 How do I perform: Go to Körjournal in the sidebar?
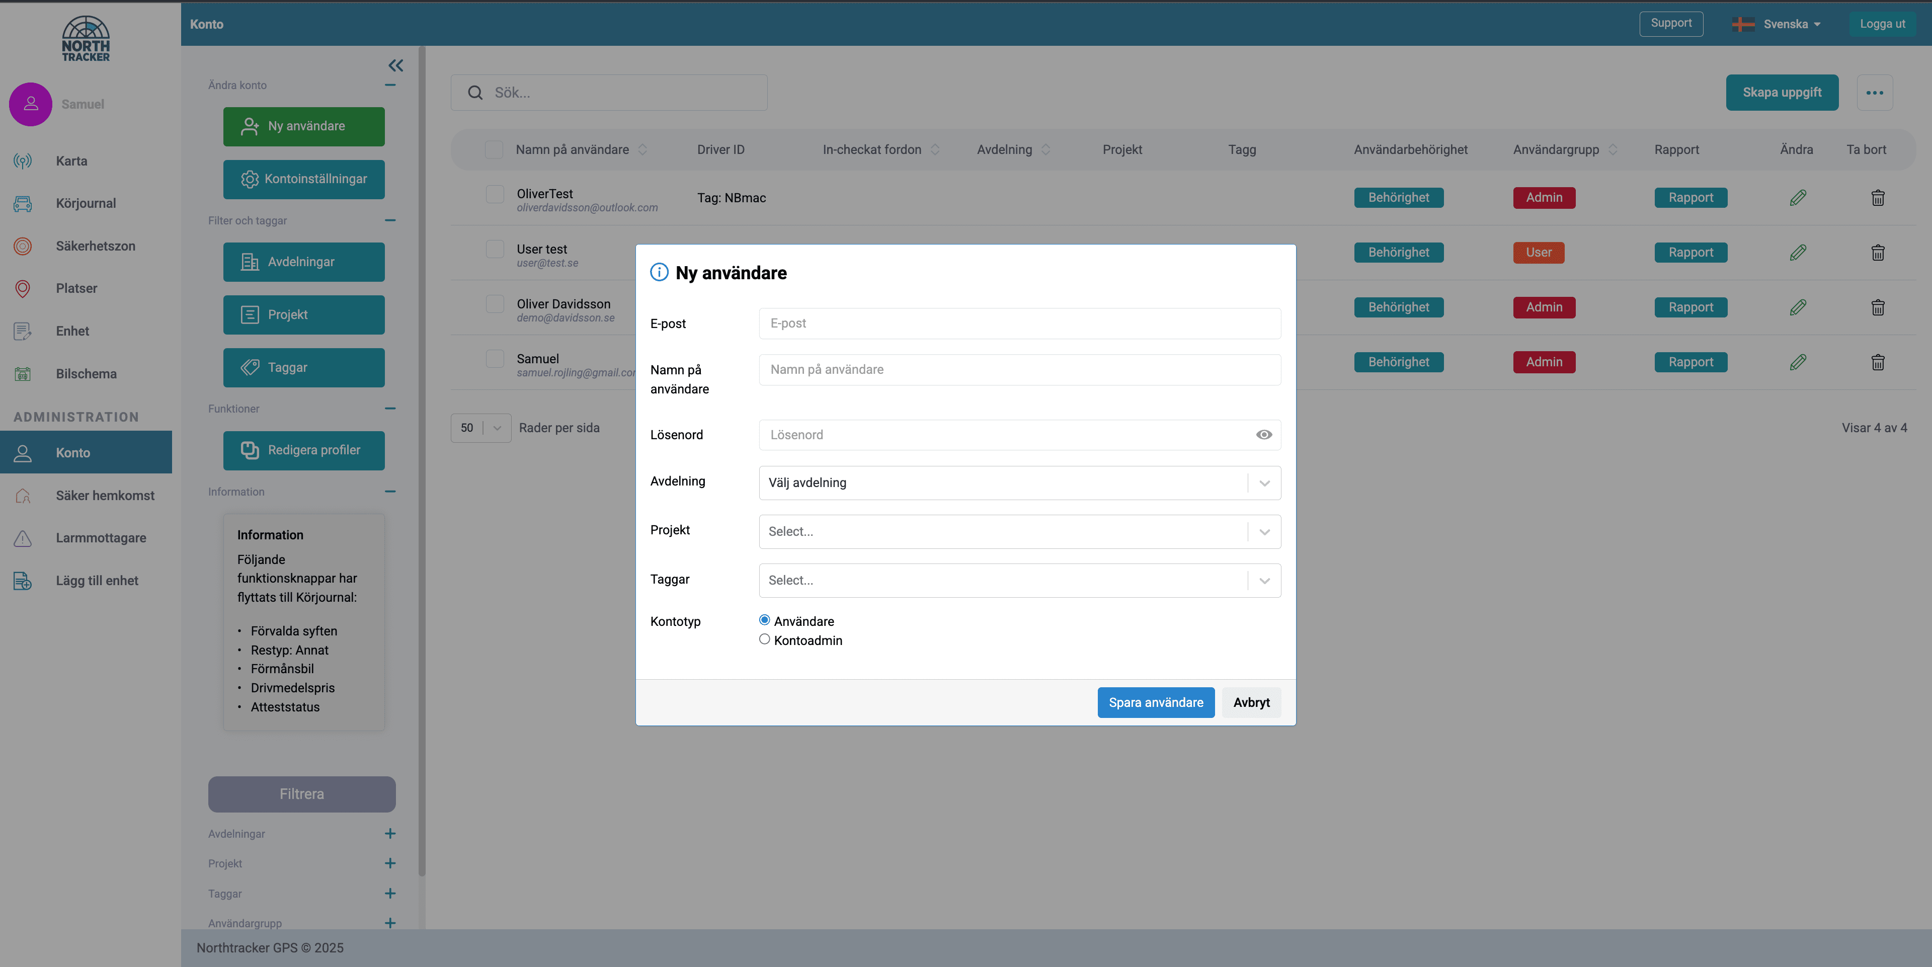pyautogui.click(x=86, y=203)
